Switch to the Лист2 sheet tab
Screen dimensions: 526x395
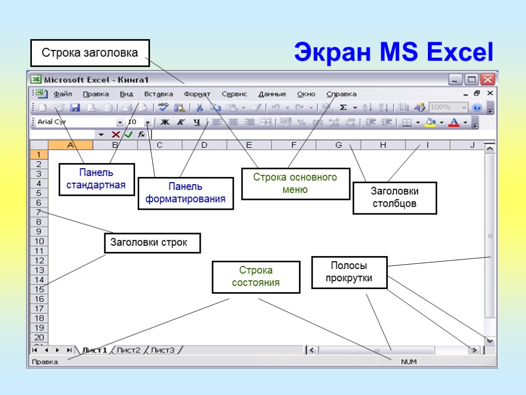[128, 350]
